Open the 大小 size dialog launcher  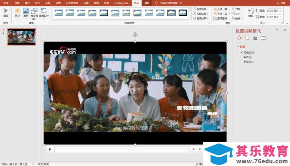(282, 23)
